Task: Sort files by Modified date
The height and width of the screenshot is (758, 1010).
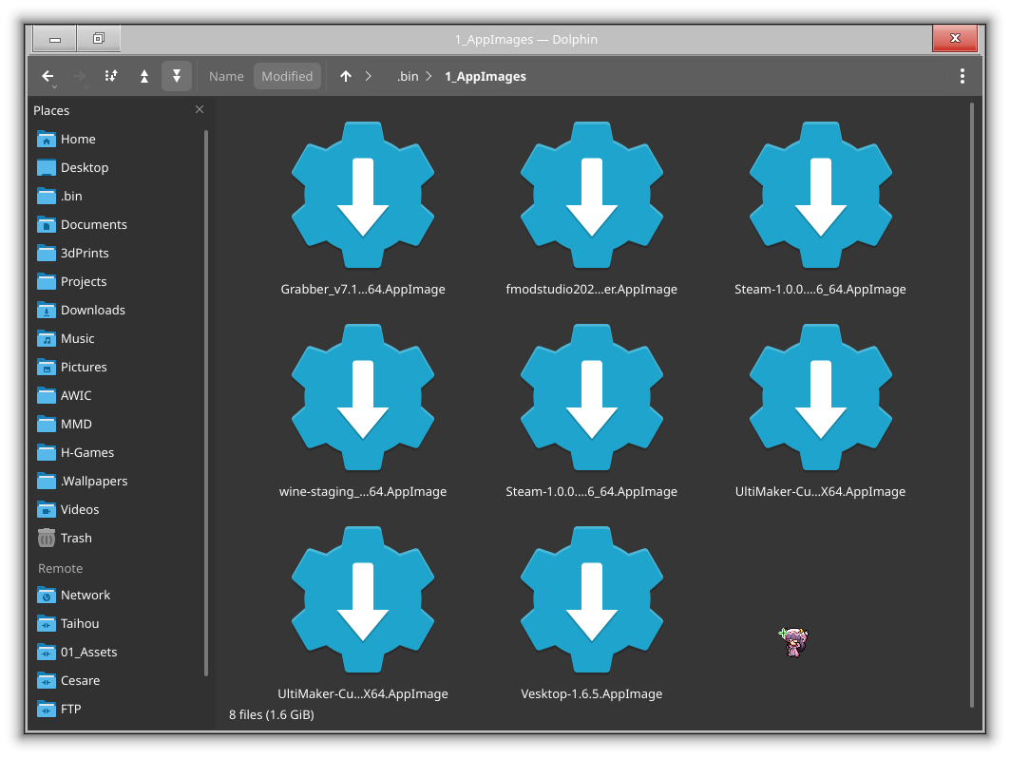Action: coord(287,76)
